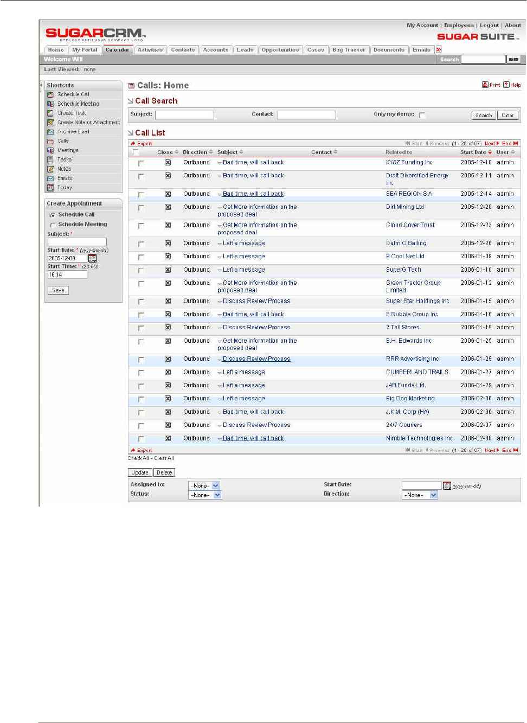Open Status dropdown
Screen dimensions: 527x723
pos(205,495)
